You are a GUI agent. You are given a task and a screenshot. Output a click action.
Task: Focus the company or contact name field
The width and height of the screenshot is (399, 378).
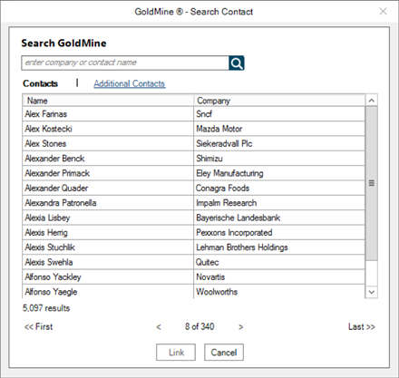(x=125, y=63)
